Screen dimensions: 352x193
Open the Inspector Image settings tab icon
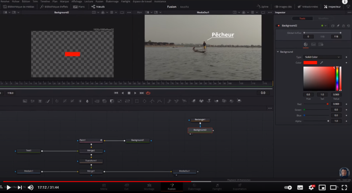(313, 44)
